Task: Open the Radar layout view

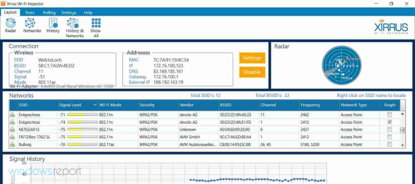Action: [11, 26]
